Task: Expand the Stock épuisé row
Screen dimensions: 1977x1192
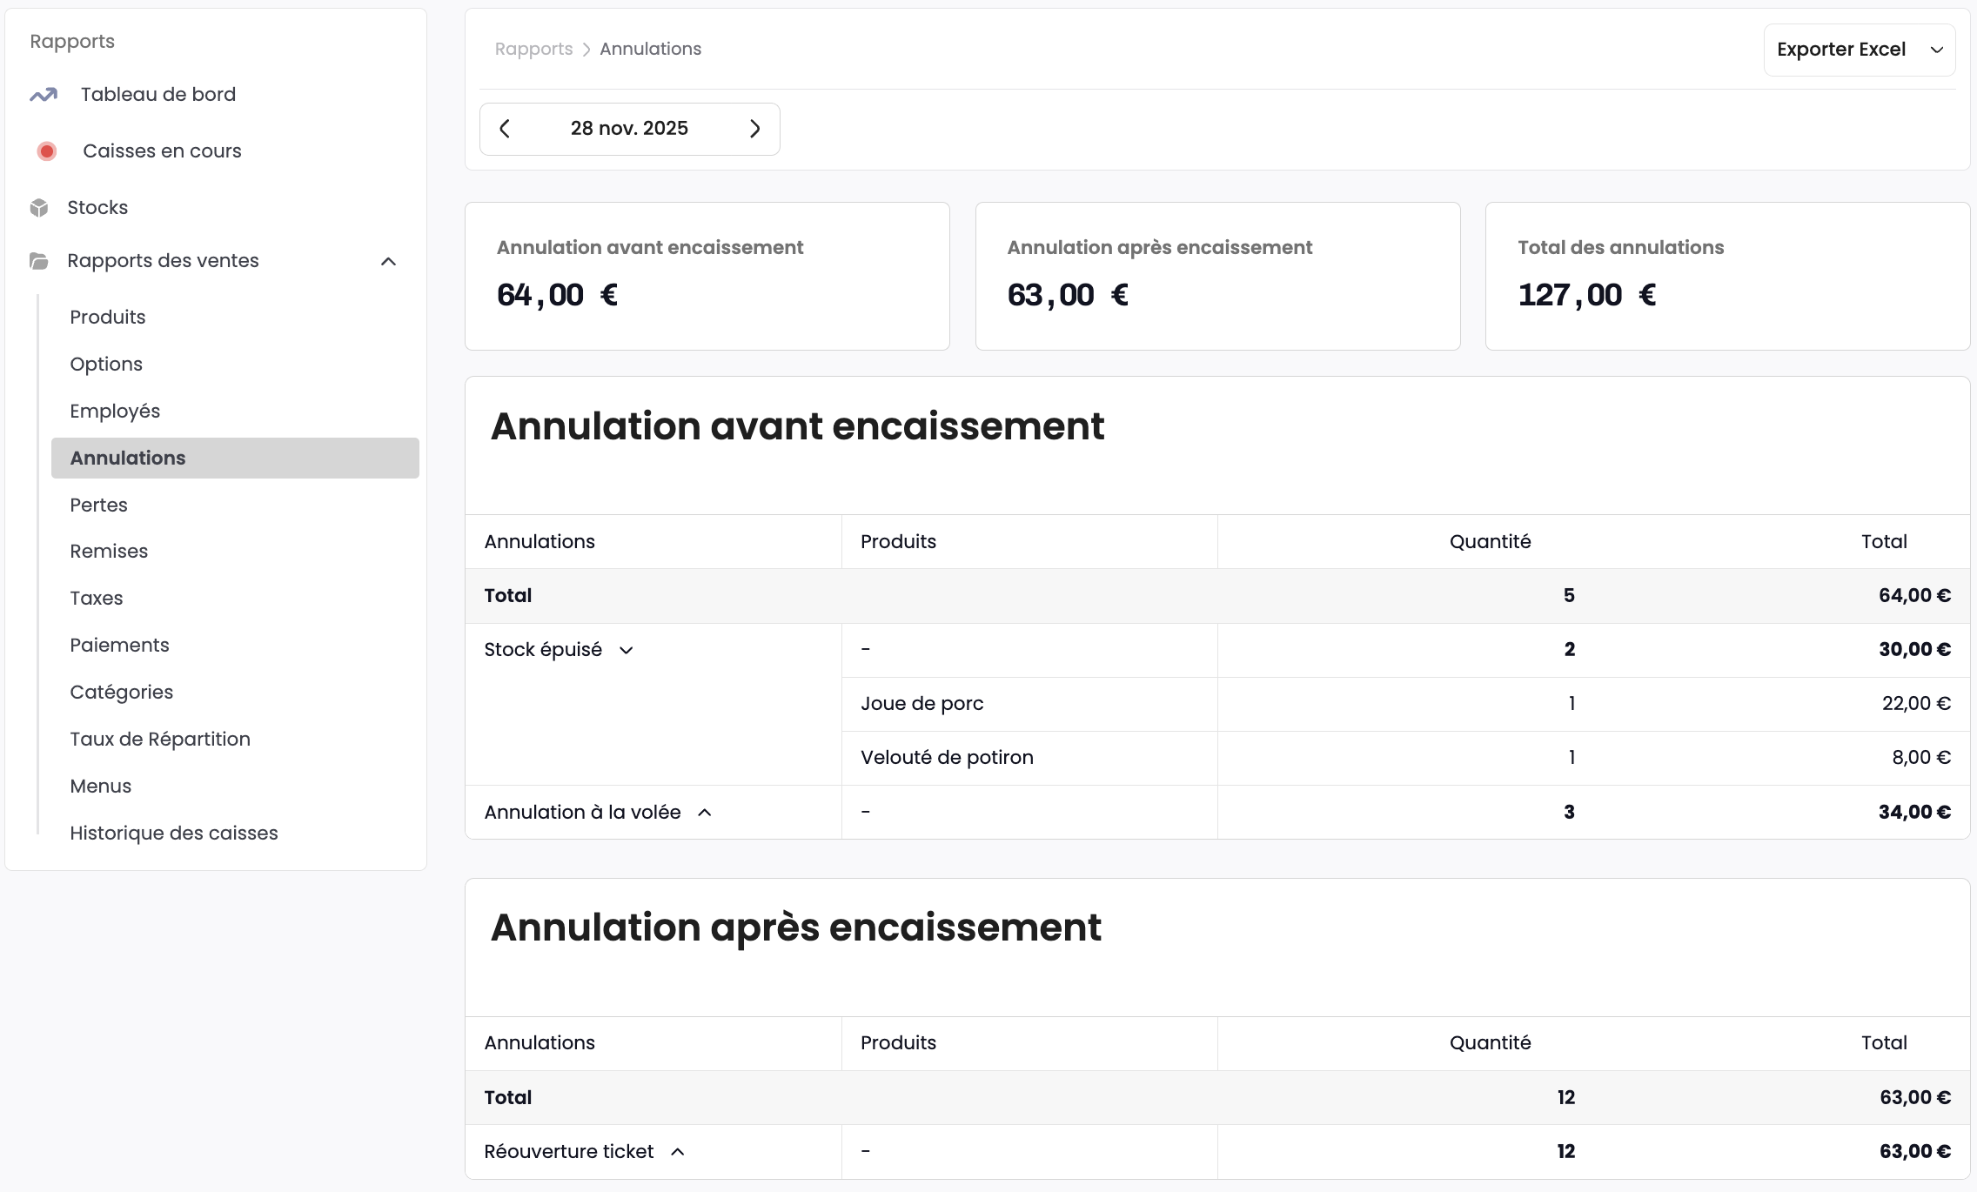Action: (x=627, y=650)
